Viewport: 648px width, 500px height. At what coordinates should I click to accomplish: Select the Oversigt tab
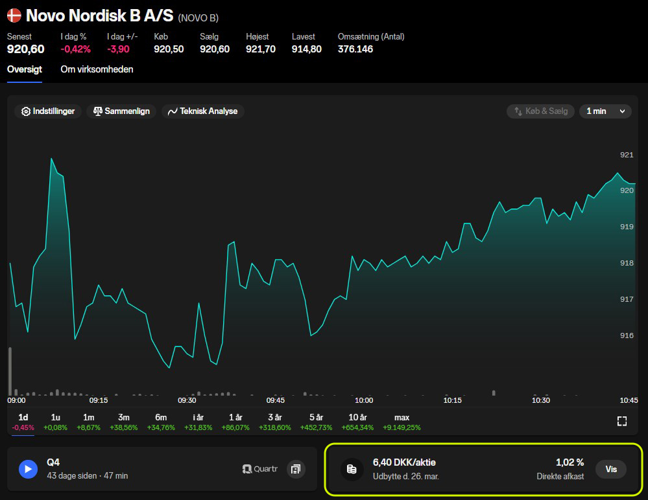(25, 69)
